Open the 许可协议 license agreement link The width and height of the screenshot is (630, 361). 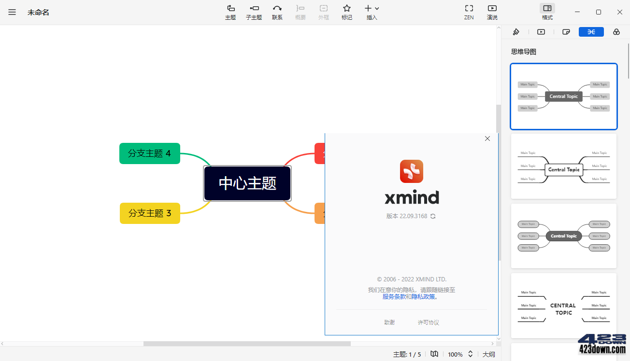[x=428, y=322]
